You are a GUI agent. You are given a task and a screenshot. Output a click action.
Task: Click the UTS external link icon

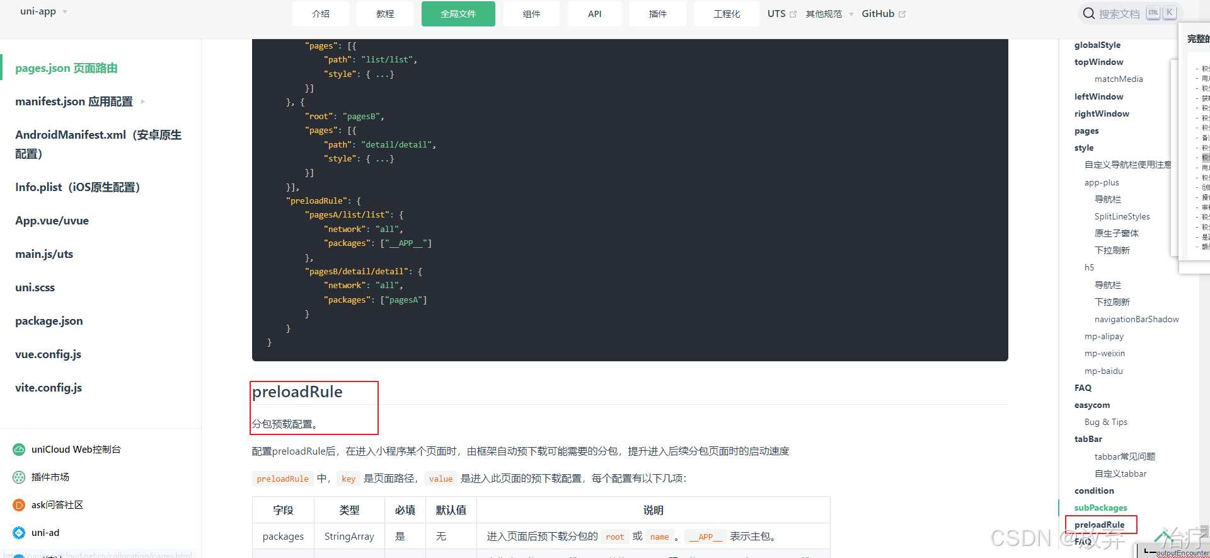coord(793,14)
